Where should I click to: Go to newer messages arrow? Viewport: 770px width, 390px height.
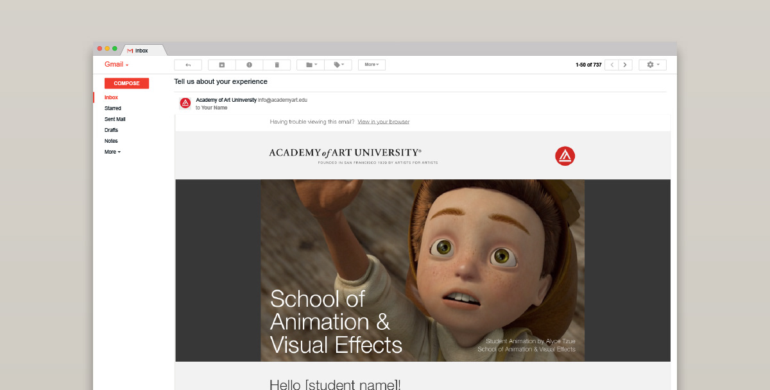coord(612,65)
